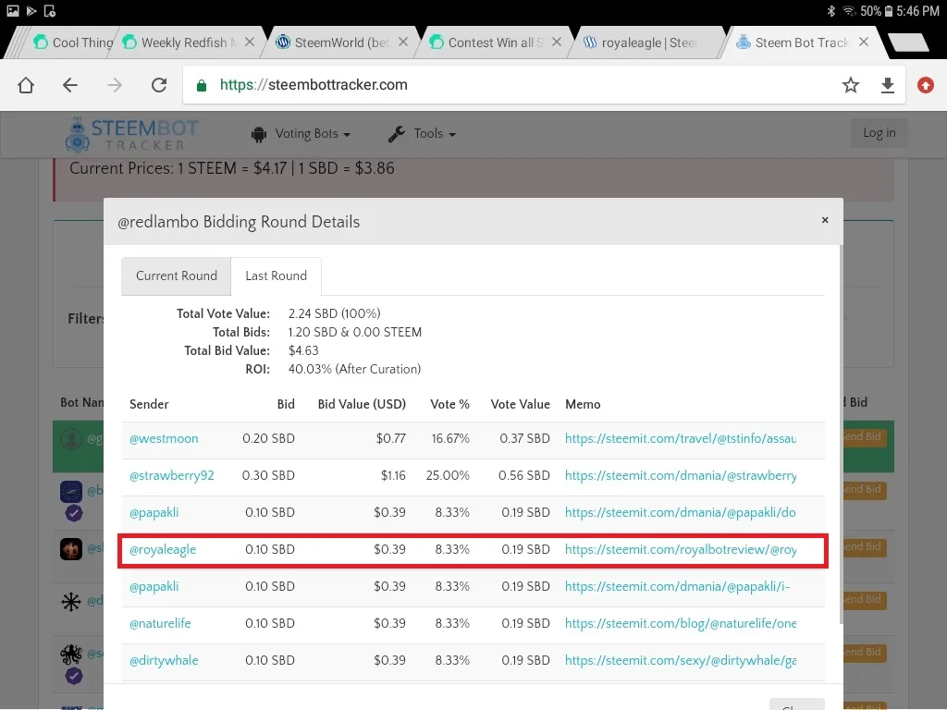Tap the Play Store notification icon
947x710 pixels.
pos(31,11)
